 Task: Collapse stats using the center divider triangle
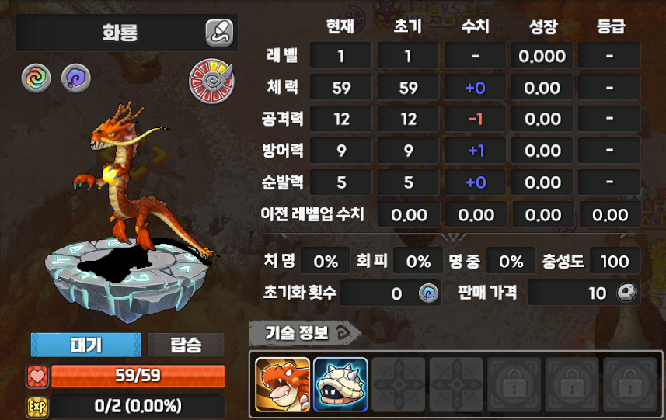coord(453,236)
